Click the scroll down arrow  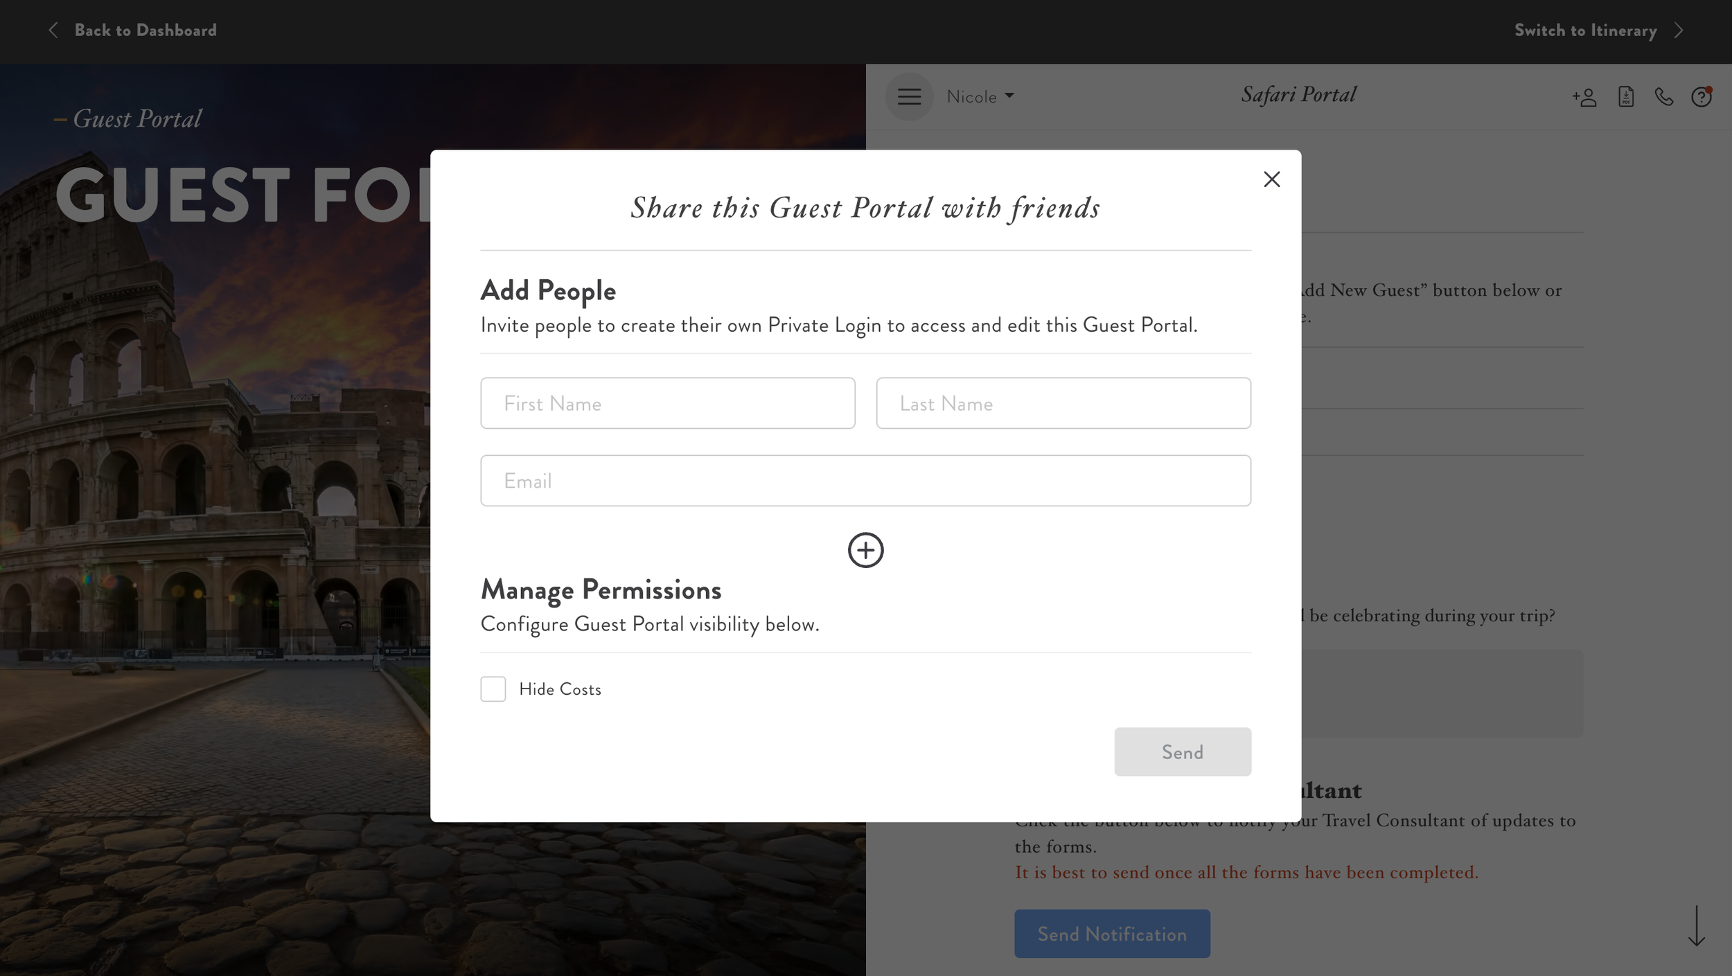1696,925
